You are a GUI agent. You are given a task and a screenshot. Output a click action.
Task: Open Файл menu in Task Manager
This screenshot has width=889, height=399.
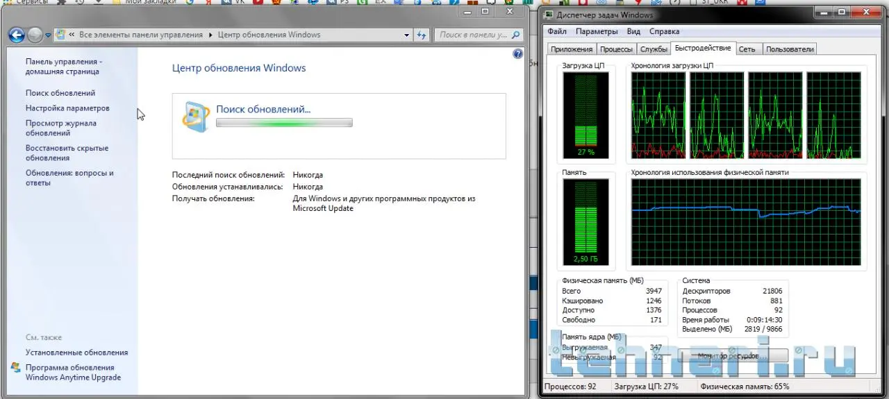point(557,31)
